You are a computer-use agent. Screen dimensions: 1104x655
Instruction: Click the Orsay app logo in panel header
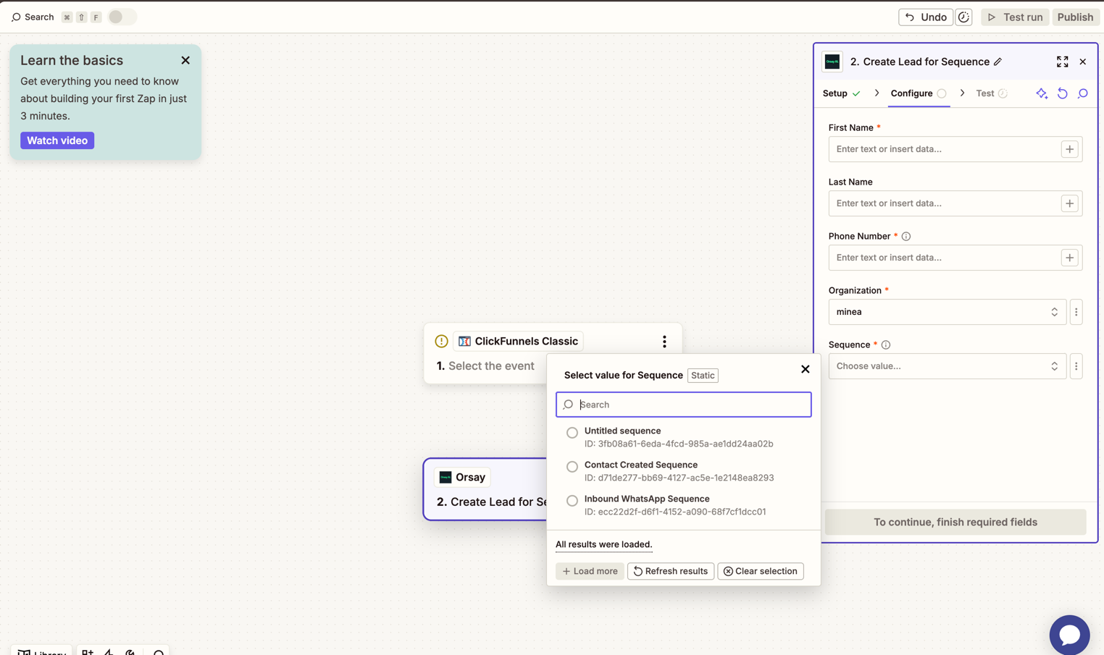[832, 62]
